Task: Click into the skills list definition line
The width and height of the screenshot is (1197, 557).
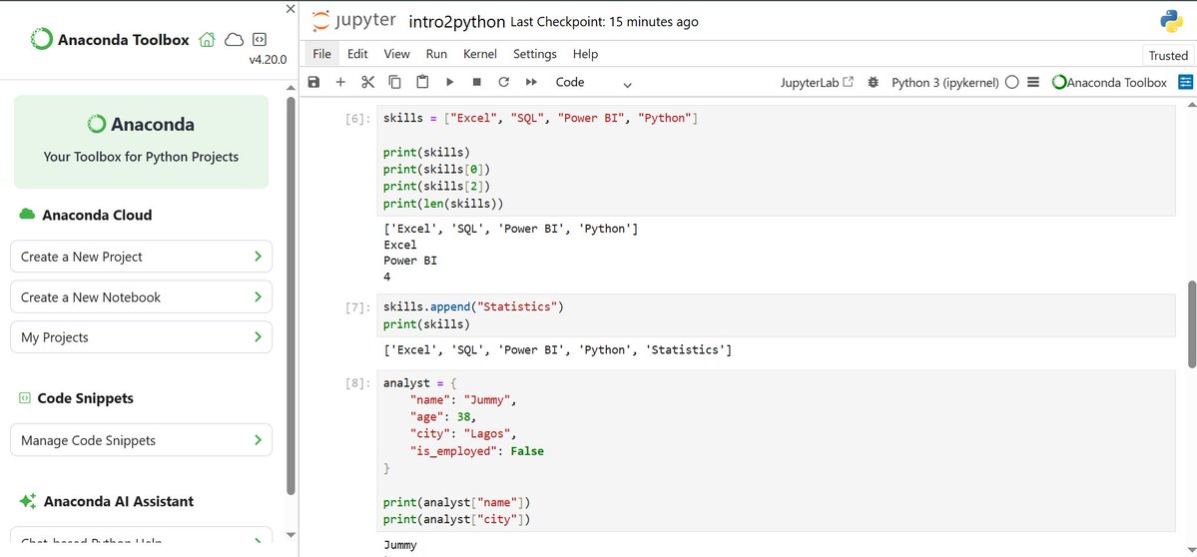Action: tap(540, 118)
